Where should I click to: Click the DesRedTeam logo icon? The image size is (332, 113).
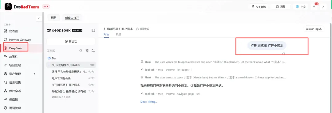pyautogui.click(x=8, y=6)
